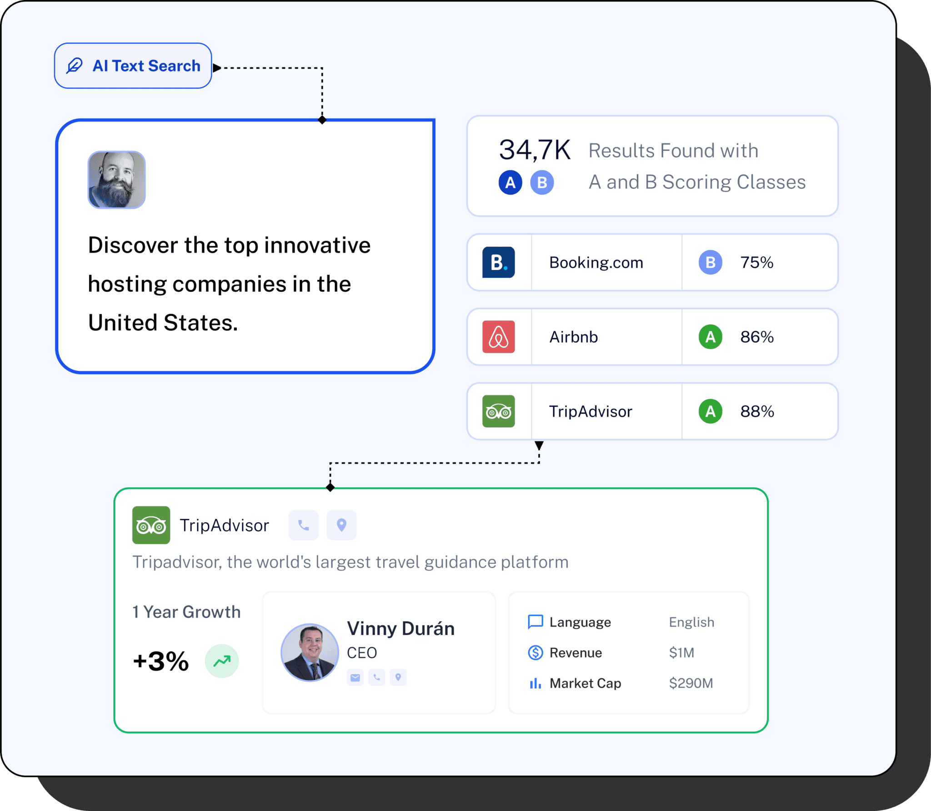Toggle the A scoring class badge
This screenshot has height=811, width=931.
pos(510,182)
